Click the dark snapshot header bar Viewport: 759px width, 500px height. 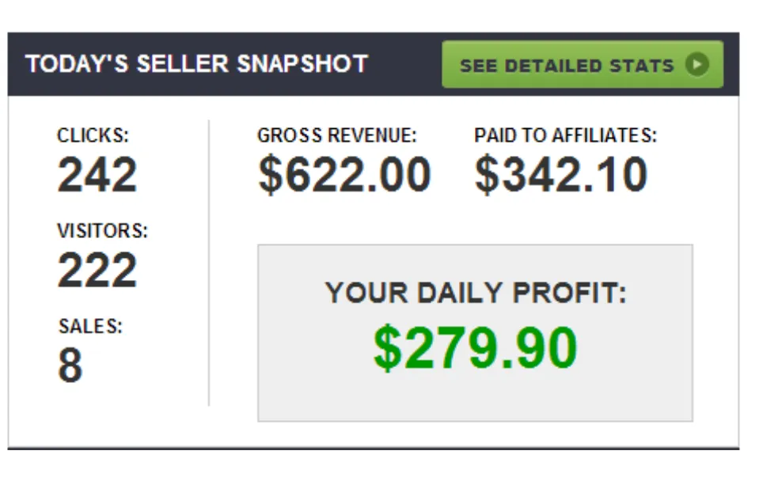374,64
